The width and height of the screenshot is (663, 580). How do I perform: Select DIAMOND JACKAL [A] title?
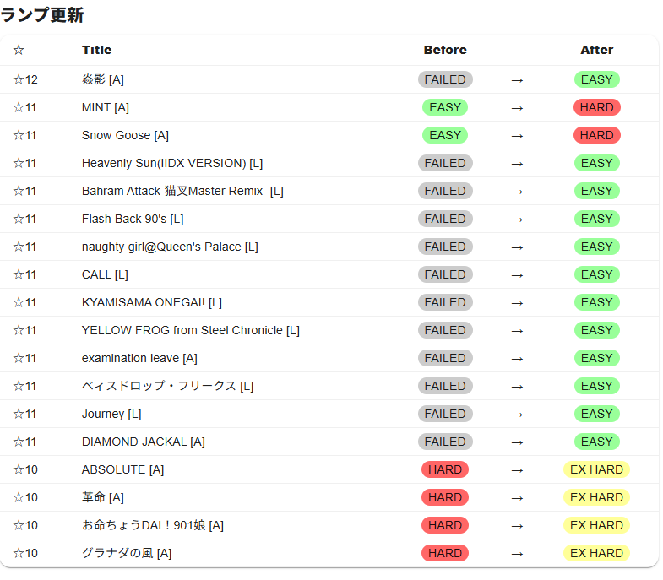(144, 442)
